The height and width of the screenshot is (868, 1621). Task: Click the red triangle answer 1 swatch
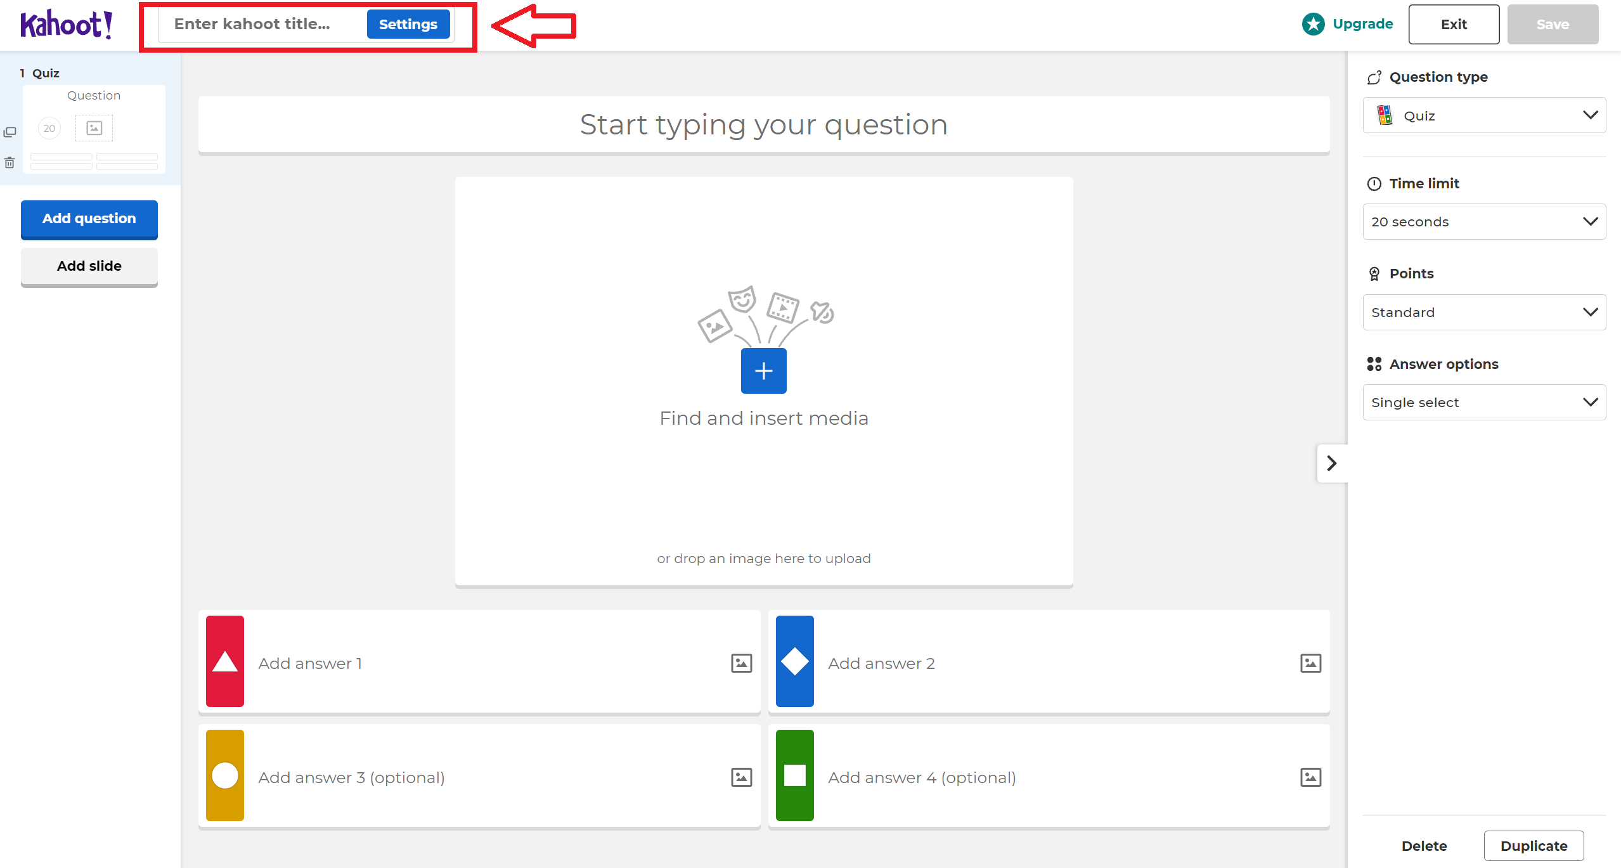(224, 661)
